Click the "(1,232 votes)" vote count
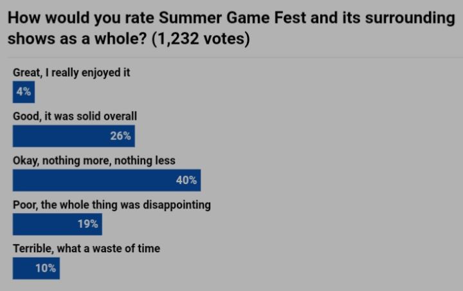This screenshot has height=291, width=463. click(x=199, y=39)
